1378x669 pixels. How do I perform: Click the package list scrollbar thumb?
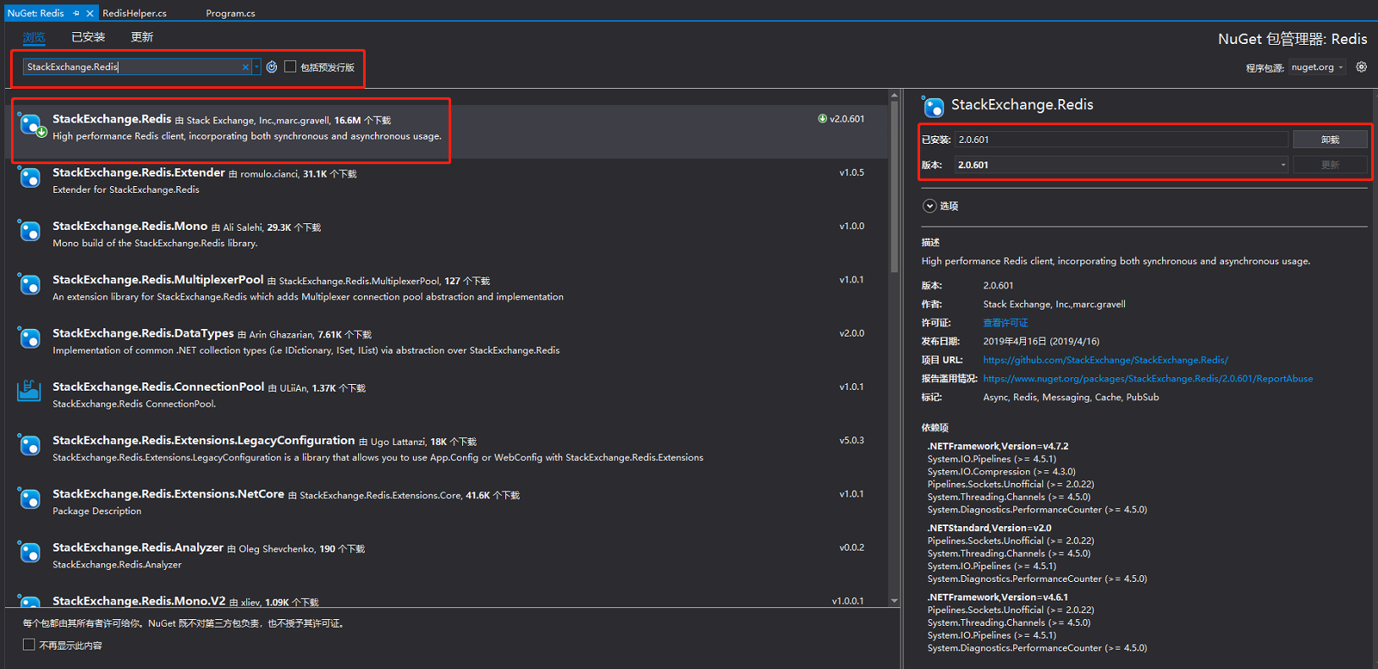click(x=895, y=187)
